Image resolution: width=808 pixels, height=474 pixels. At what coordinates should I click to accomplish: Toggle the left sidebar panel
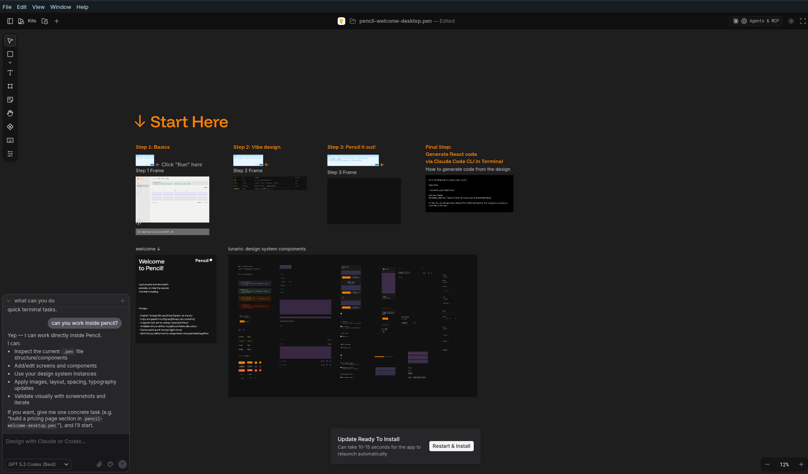(x=10, y=21)
